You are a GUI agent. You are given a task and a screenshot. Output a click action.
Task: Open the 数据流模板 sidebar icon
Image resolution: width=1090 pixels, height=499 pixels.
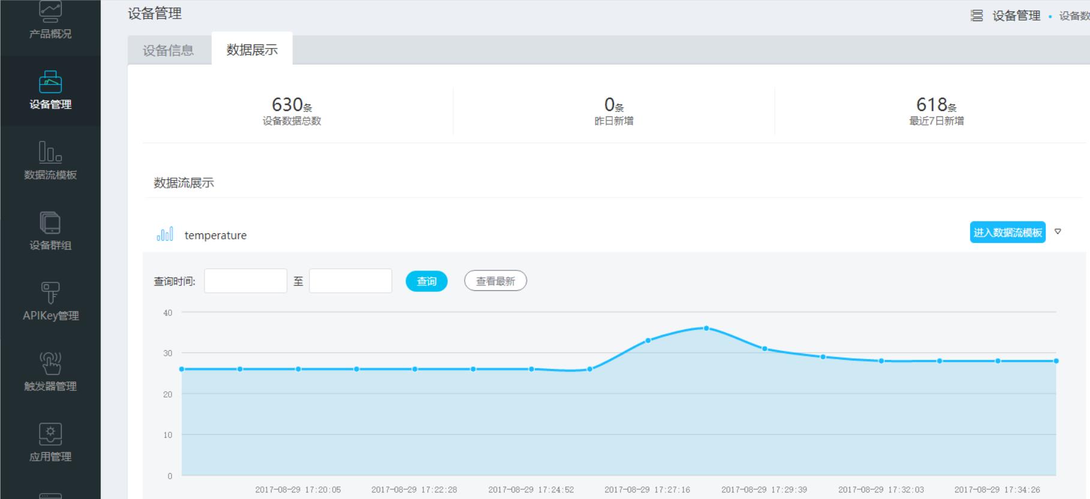(x=50, y=152)
